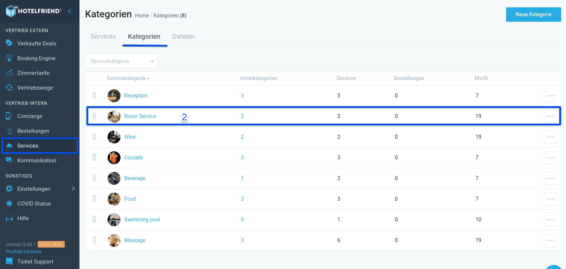Viewport: 566px width, 269px height.
Task: Click the COVID Status helm icon
Action: [9, 203]
